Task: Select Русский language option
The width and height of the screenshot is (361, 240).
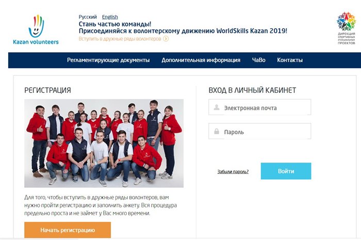Action: (x=88, y=17)
